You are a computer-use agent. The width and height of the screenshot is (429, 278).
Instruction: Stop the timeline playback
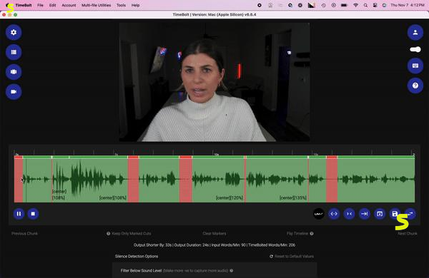coord(33,214)
